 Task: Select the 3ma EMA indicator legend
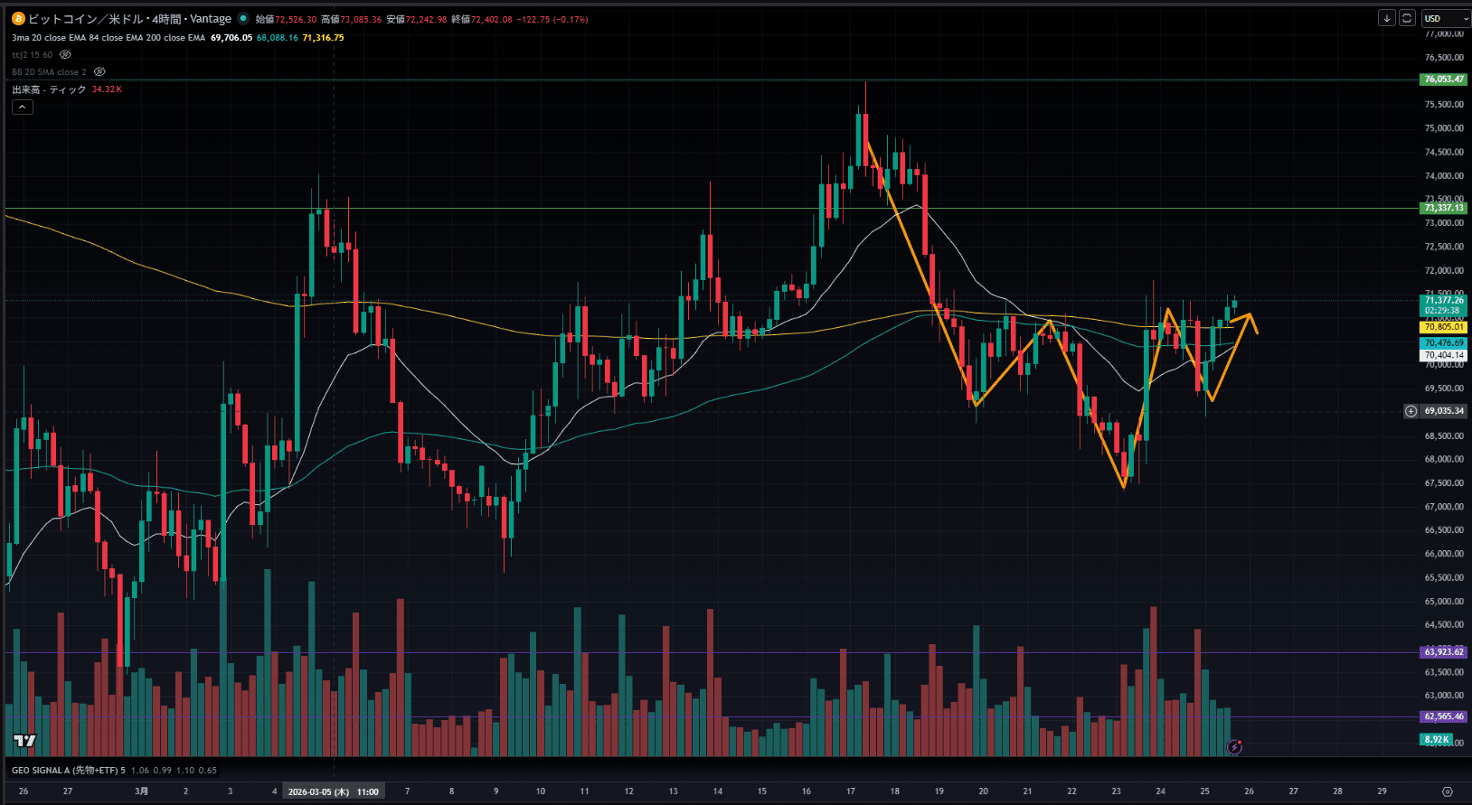(109, 38)
